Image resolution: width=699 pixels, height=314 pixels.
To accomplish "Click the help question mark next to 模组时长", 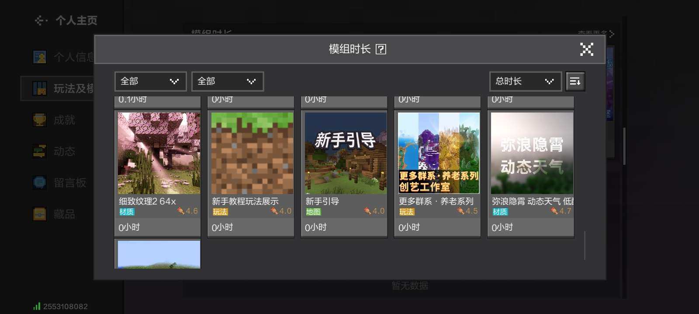I will [381, 49].
